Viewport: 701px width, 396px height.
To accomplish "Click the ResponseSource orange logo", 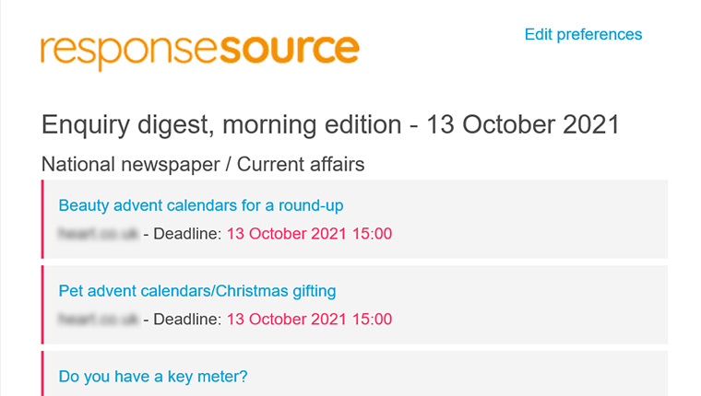I will pyautogui.click(x=200, y=52).
